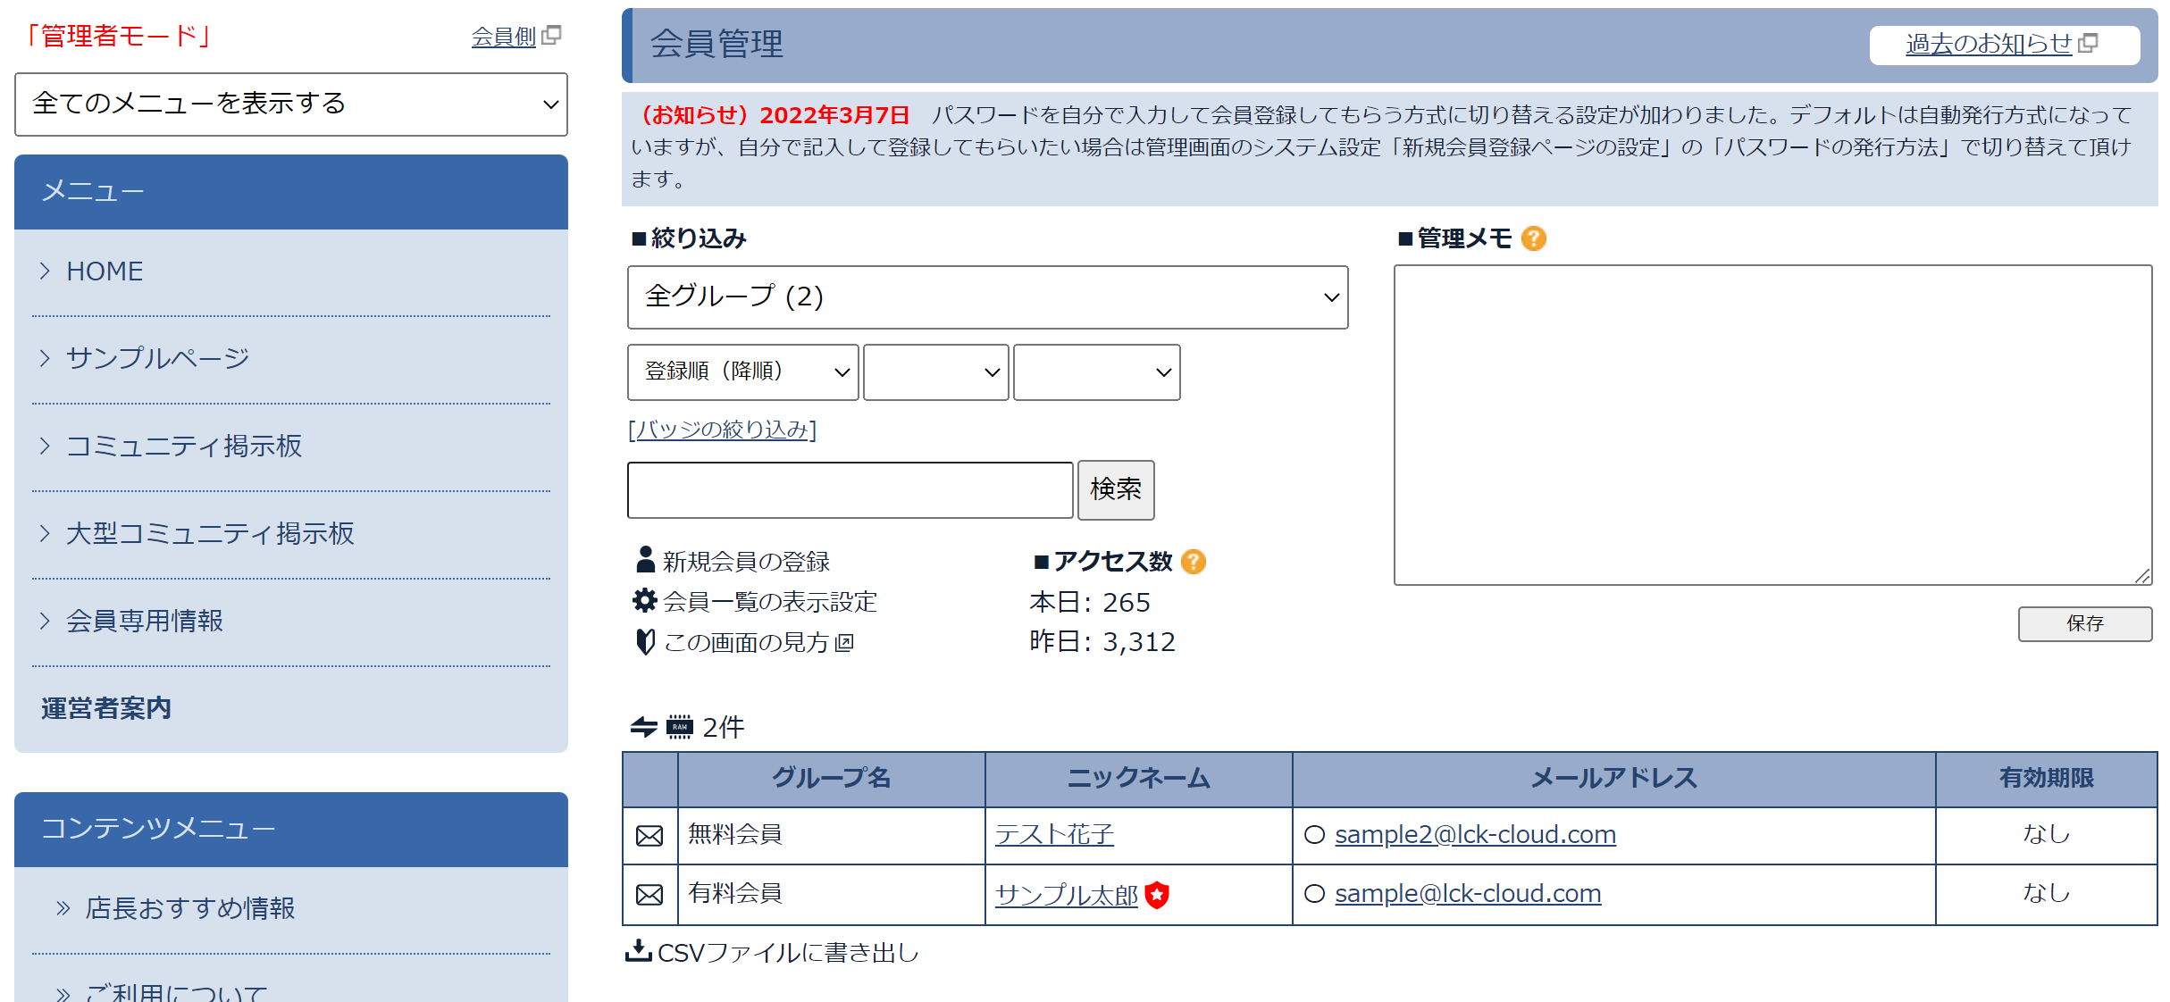
Task: Click the external link icon after この画面の見方
Action: pyautogui.click(x=845, y=643)
